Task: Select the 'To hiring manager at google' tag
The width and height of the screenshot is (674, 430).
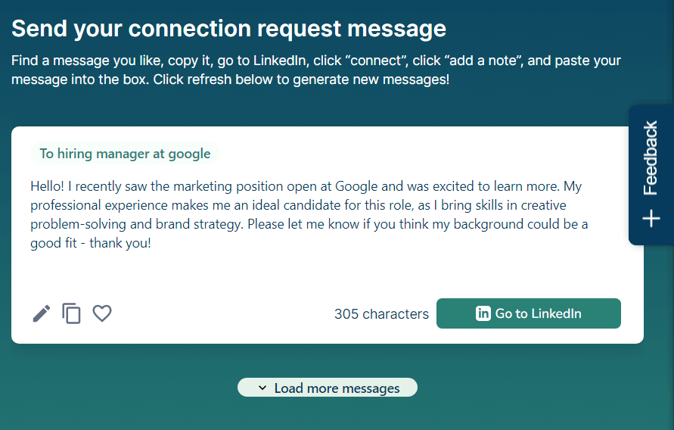Action: pos(125,154)
